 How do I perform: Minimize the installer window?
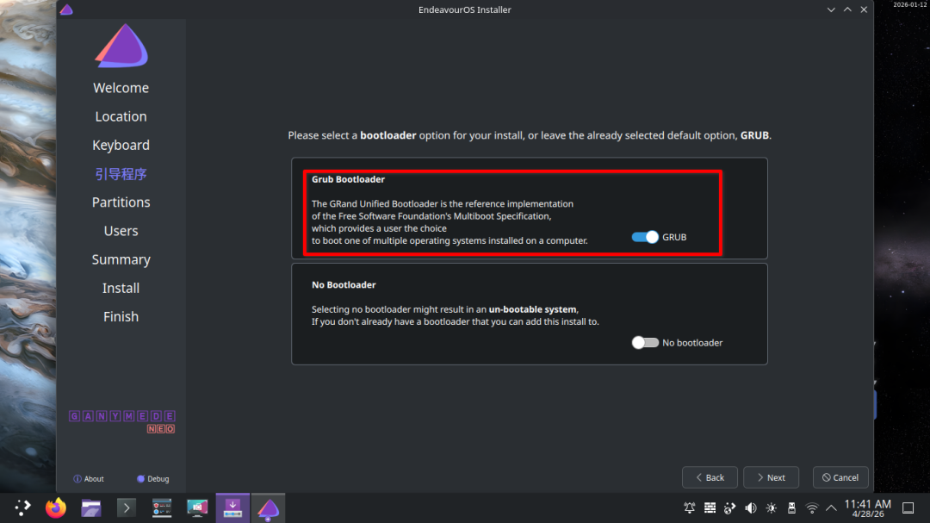tap(831, 9)
